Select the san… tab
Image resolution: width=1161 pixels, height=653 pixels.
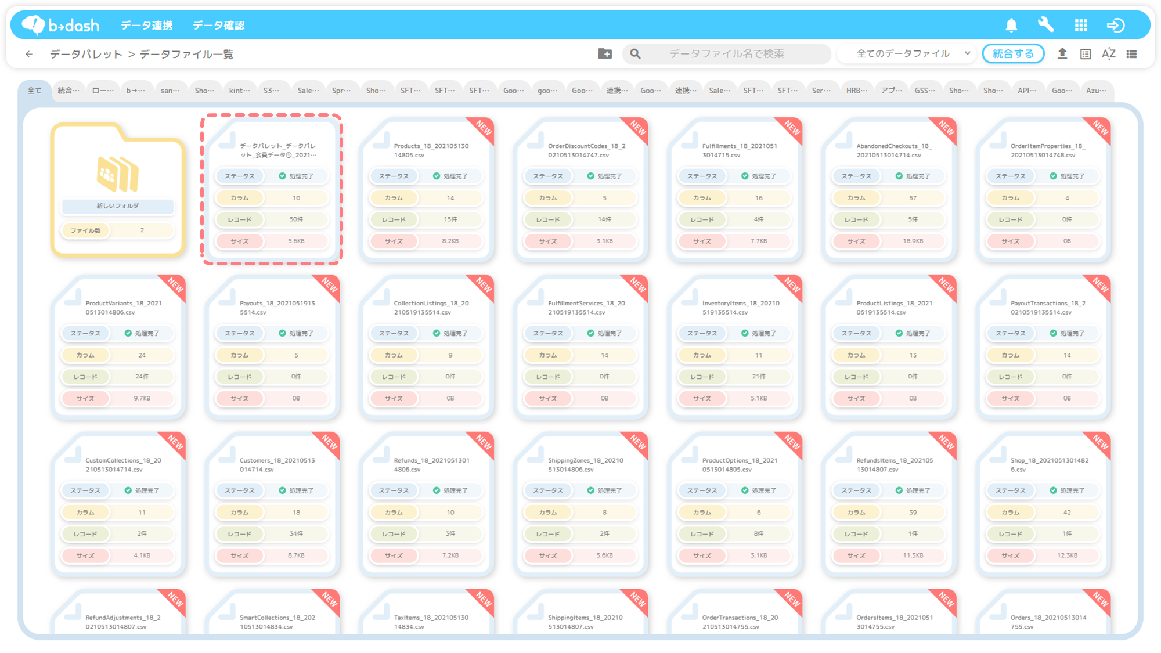tap(170, 90)
